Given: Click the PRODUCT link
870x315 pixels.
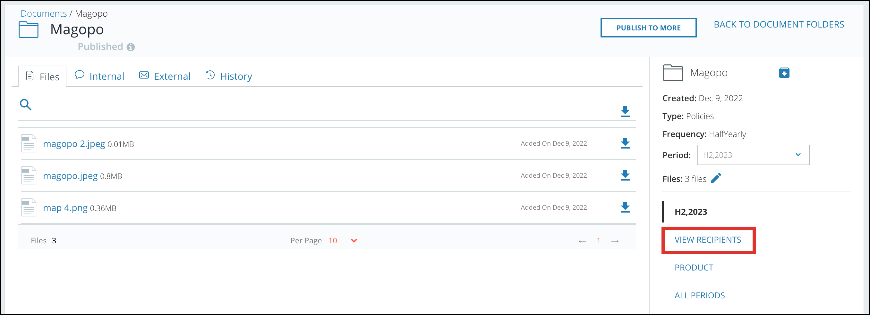Looking at the screenshot, I should point(694,268).
